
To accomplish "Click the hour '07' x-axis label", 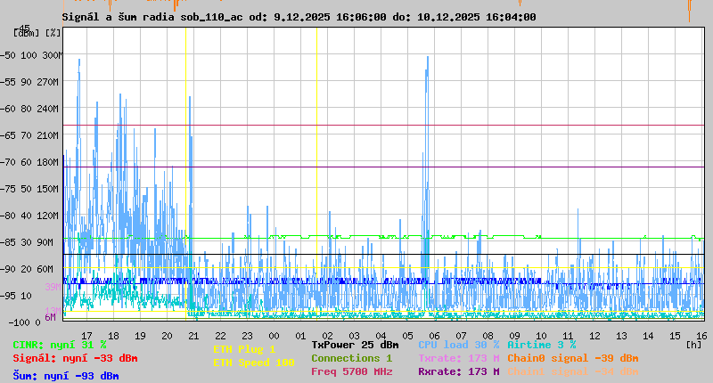I will [x=461, y=336].
